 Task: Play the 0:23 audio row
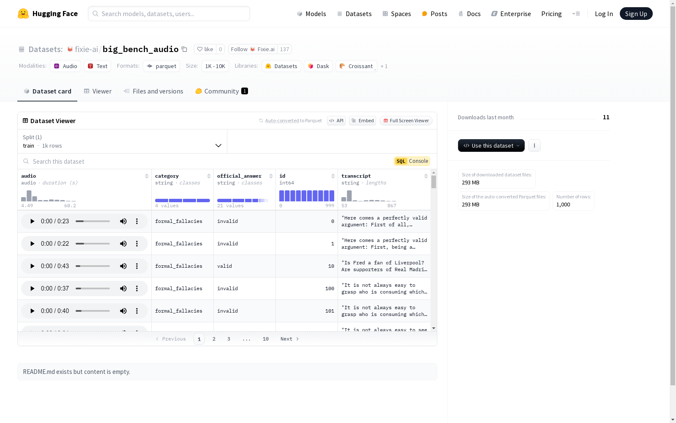(x=32, y=221)
